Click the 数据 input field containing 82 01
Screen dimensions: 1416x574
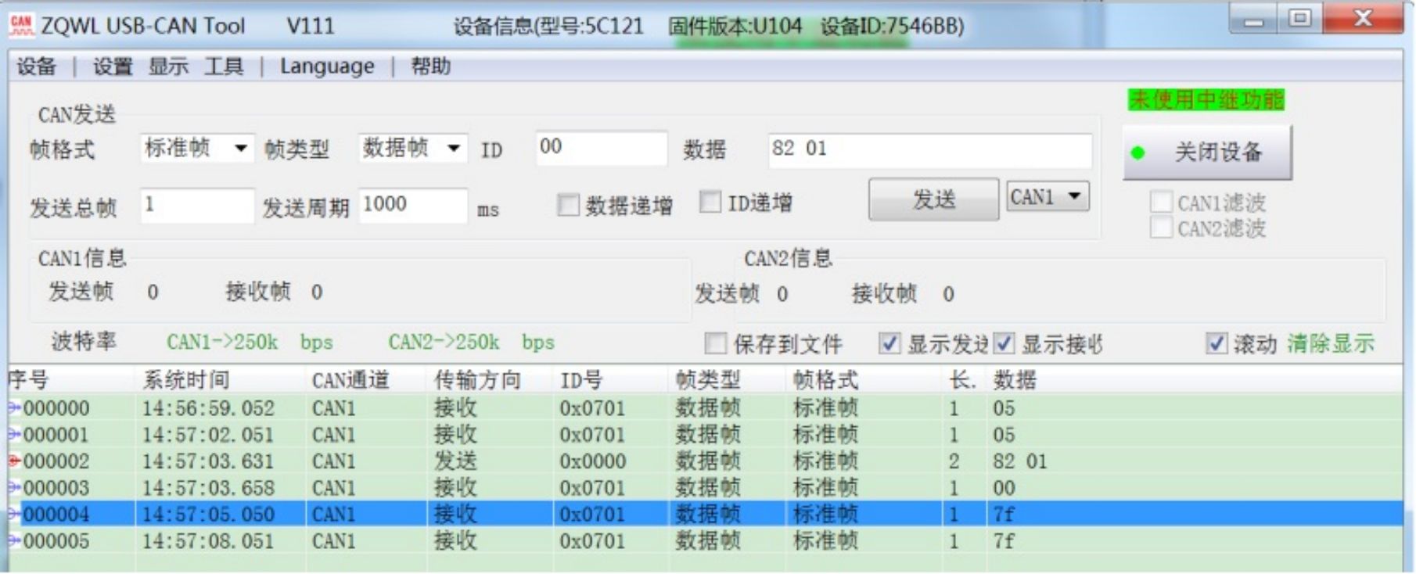[929, 149]
